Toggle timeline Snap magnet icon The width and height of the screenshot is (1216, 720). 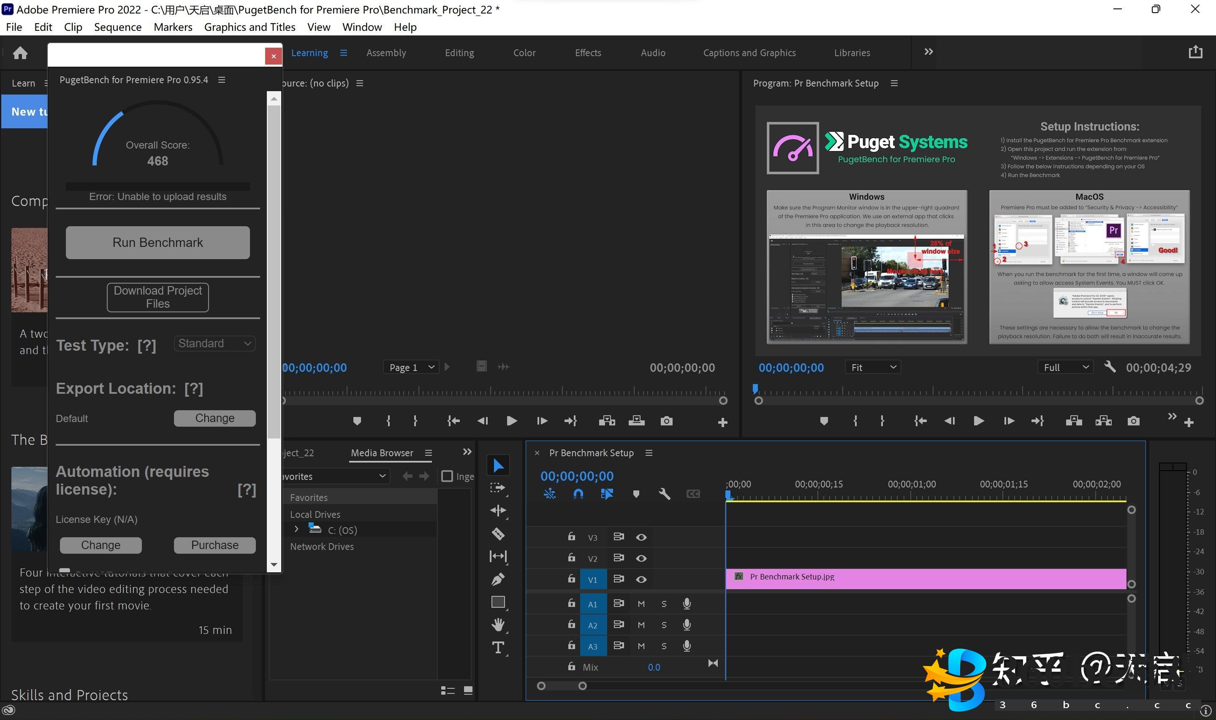pos(578,494)
